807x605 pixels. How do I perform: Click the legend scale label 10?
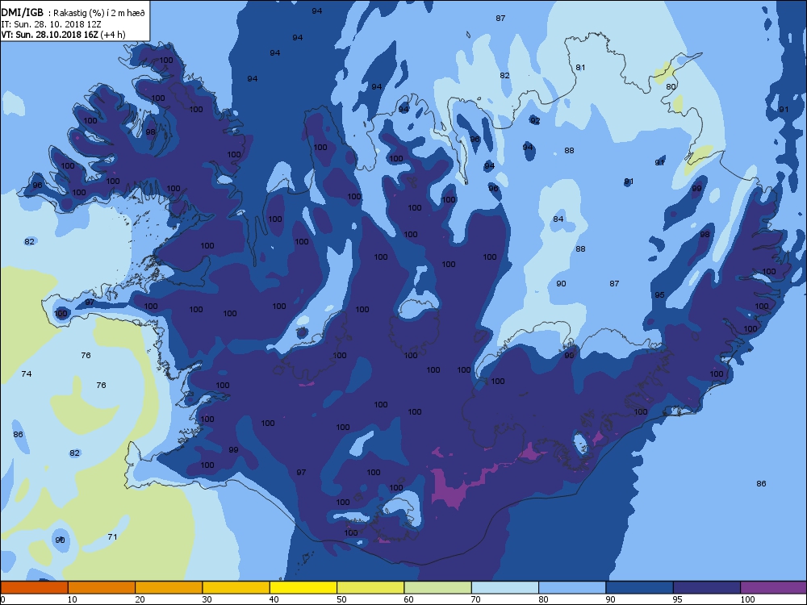(x=73, y=599)
